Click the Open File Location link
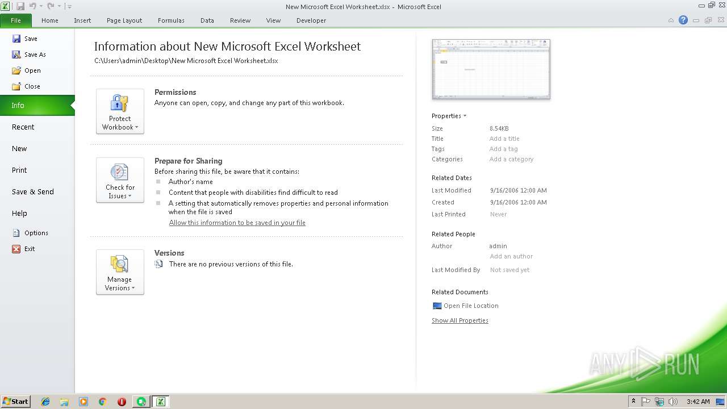727x409 pixels. [x=471, y=306]
